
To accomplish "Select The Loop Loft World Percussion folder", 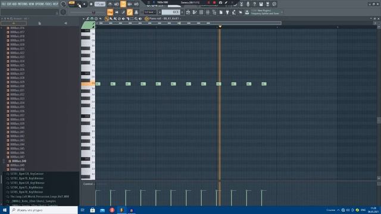I will coord(38,197).
